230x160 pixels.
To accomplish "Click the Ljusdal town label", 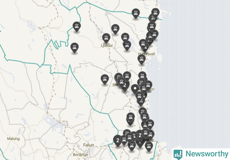I will coord(107,45).
